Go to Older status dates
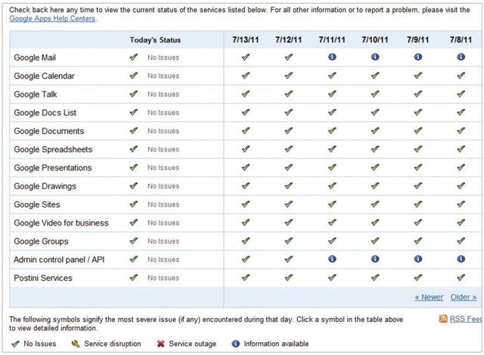The image size is (484, 355). pos(464,297)
